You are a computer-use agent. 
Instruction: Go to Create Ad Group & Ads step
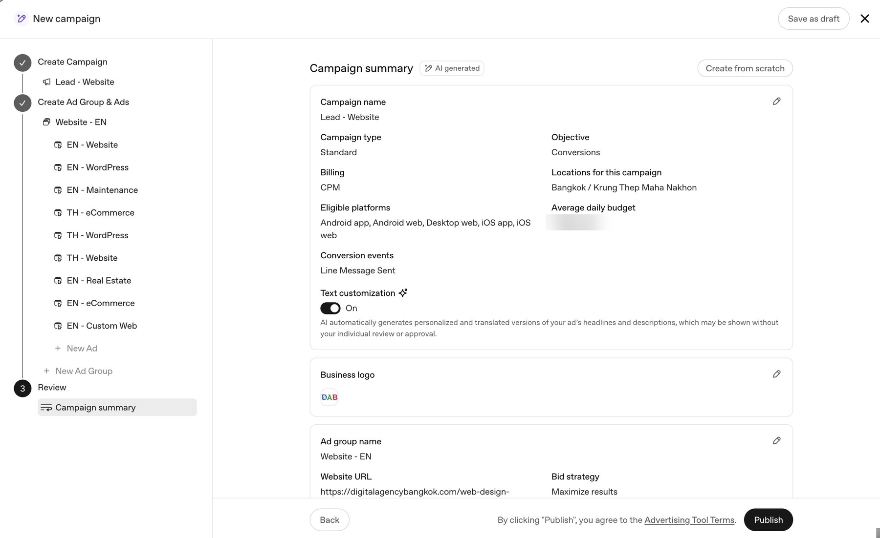83,102
